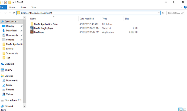The image size is (187, 111).
Task: Go up one folder level
Action: tap(14, 13)
